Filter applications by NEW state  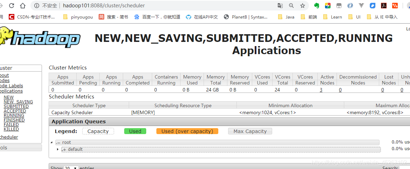click(9, 97)
